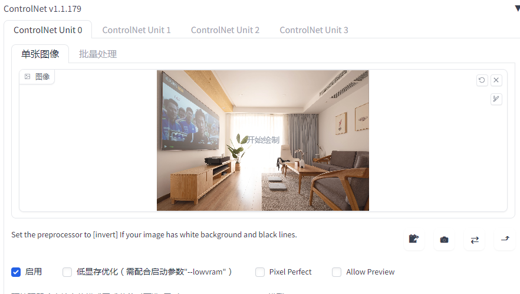Open new canvas with the edit-note icon
520x294 pixels.
(414, 239)
